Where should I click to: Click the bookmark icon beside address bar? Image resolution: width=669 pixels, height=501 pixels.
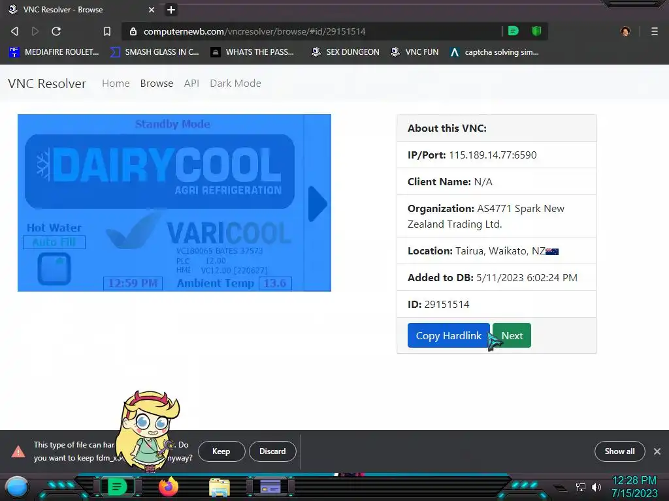pyautogui.click(x=107, y=31)
